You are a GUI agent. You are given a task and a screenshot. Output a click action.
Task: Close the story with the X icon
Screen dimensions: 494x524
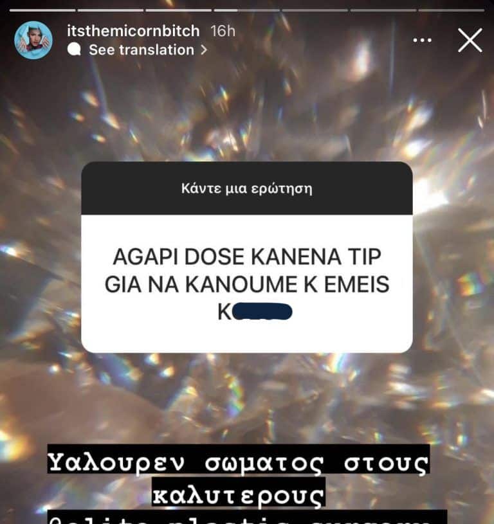pos(470,40)
